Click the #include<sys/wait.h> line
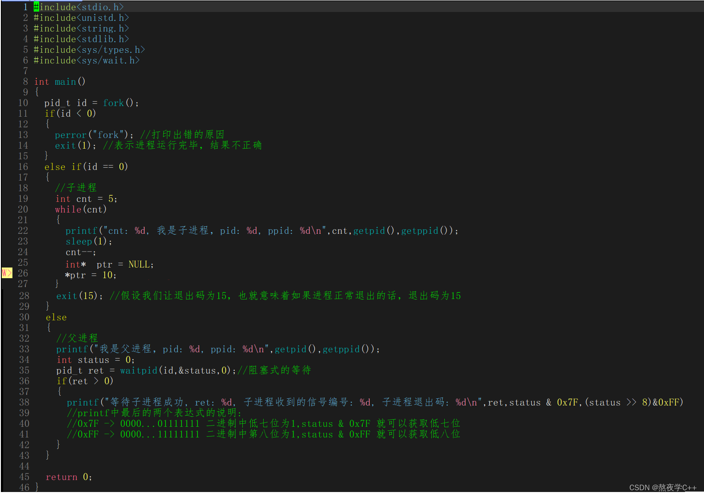This screenshot has width=704, height=496. tap(87, 60)
